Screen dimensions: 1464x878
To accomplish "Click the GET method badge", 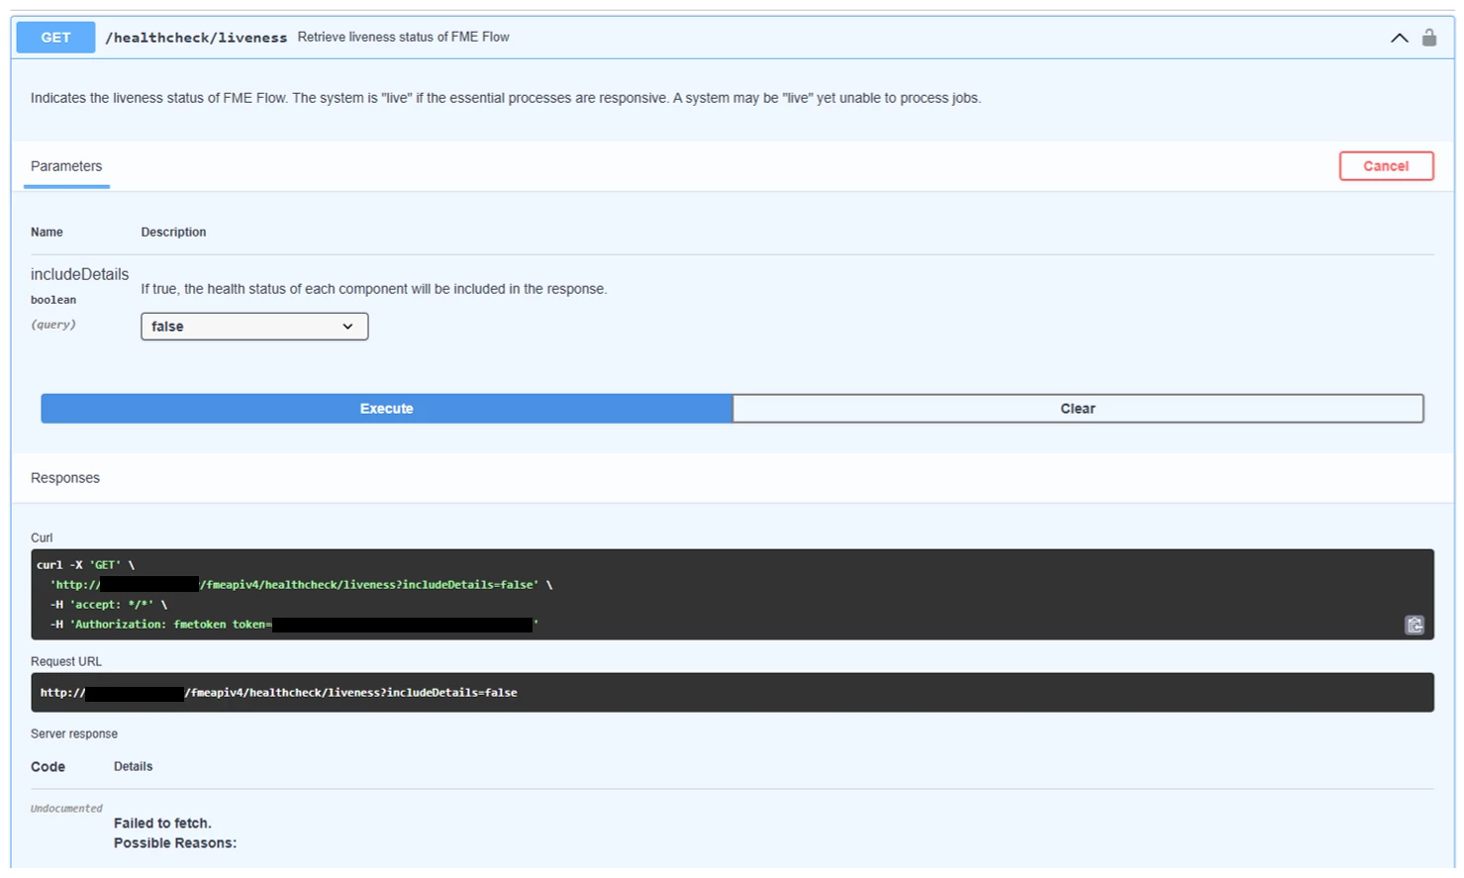I will pyautogui.click(x=55, y=38).
